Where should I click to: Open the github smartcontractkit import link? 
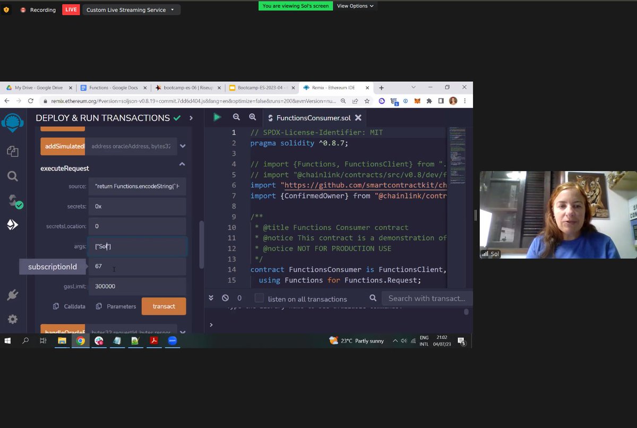click(x=365, y=185)
